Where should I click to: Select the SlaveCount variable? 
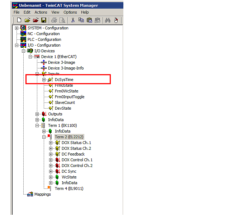pyautogui.click(x=65, y=102)
